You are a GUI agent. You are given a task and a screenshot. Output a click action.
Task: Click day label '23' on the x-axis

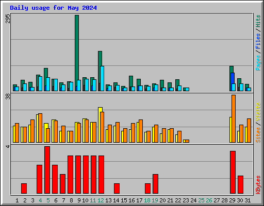click(x=186, y=200)
